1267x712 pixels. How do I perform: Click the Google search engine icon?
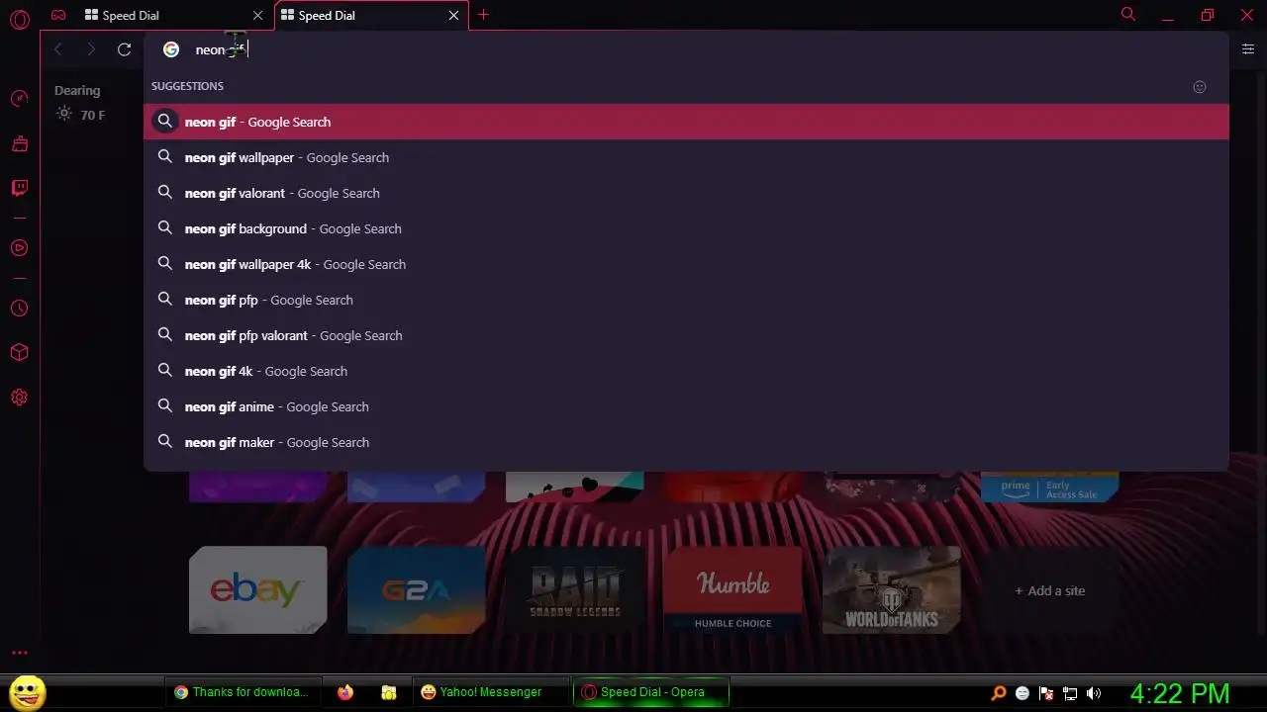coord(171,49)
